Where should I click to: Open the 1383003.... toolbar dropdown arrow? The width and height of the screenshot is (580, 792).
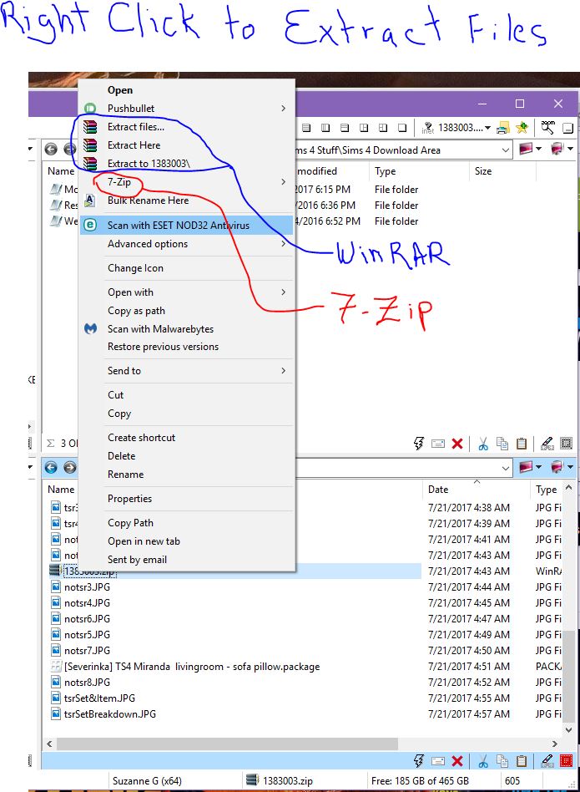coord(487,128)
